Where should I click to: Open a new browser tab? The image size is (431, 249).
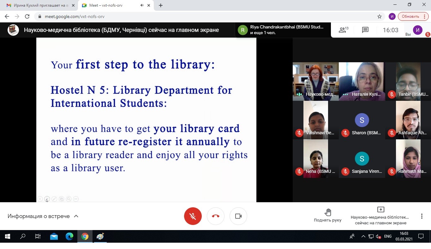161,5
